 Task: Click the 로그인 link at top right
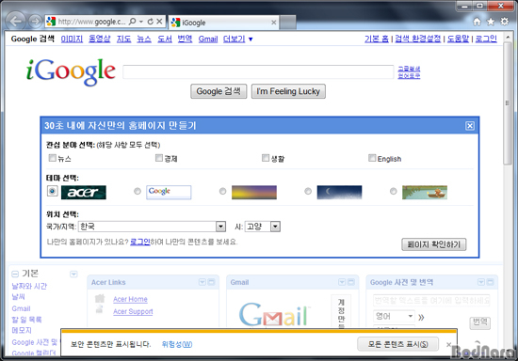[x=486, y=39]
